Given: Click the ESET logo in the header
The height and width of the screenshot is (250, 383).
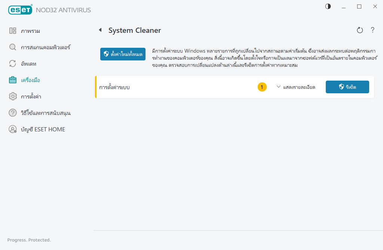Looking at the screenshot, I should (x=20, y=10).
